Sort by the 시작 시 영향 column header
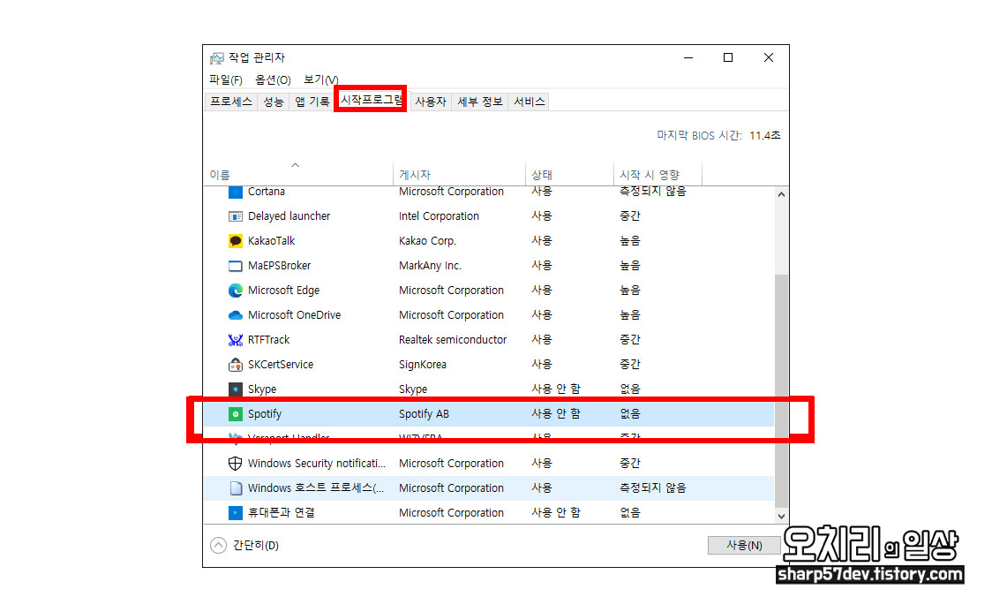The image size is (992, 612). 658,174
